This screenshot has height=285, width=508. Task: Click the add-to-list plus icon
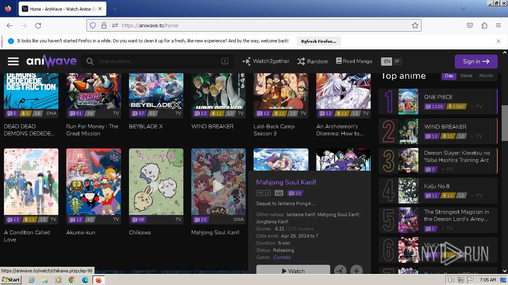(x=356, y=271)
